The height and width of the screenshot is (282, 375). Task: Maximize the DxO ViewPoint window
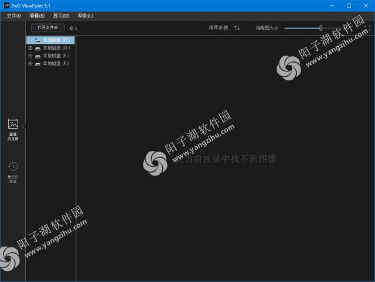(x=349, y=6)
